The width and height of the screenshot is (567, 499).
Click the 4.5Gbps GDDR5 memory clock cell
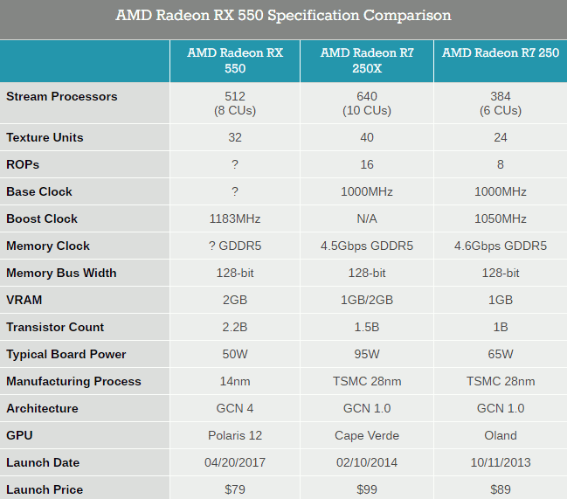367,246
